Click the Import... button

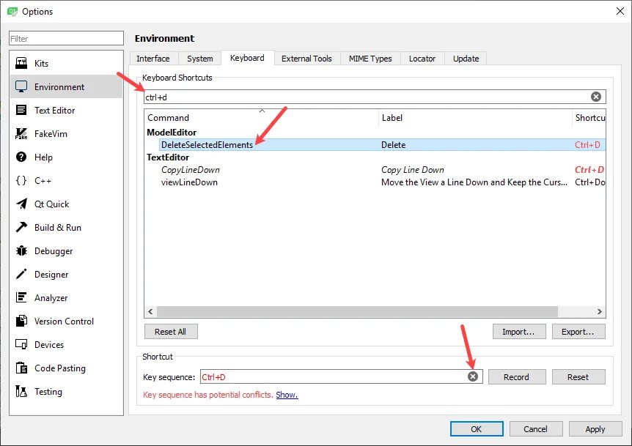coord(519,331)
